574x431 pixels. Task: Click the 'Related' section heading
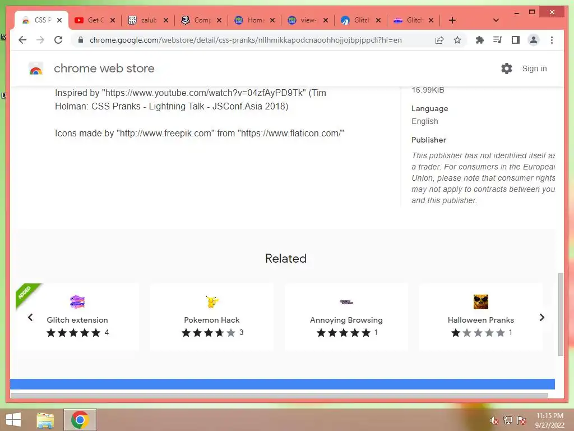pos(286,258)
